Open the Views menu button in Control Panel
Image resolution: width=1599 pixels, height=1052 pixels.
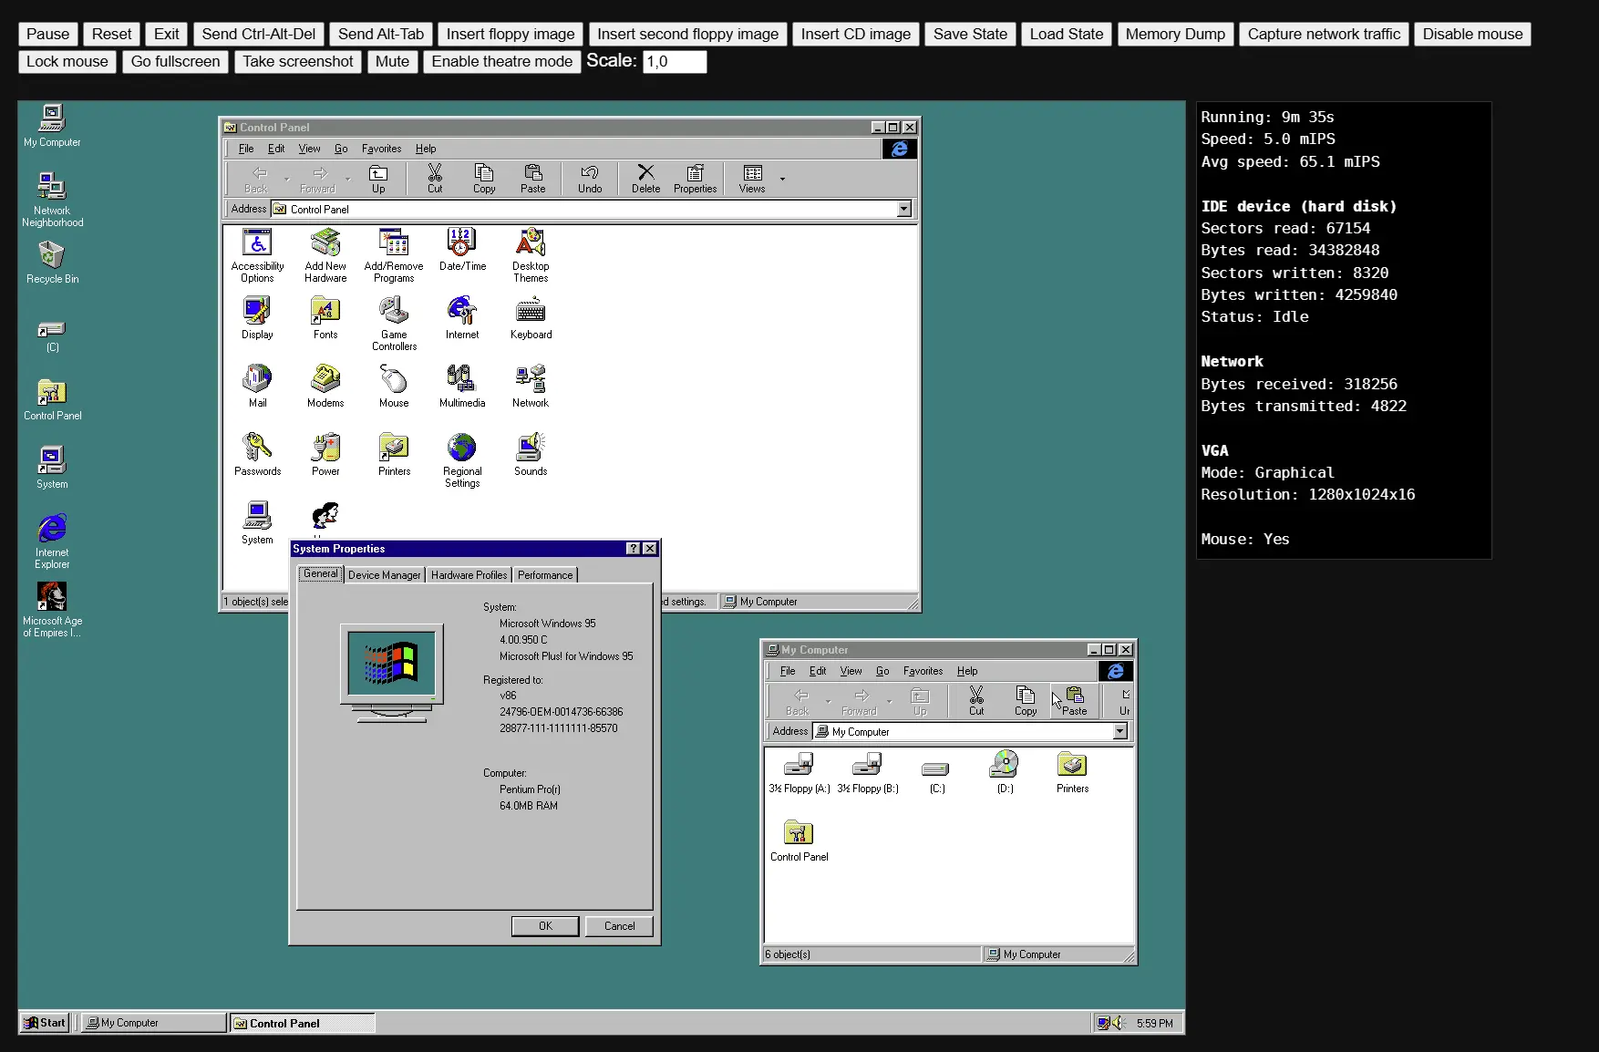tap(752, 179)
